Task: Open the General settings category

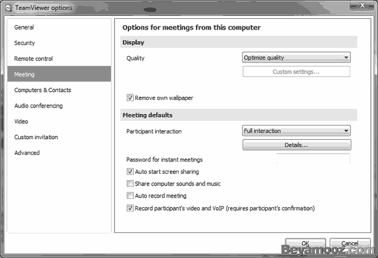Action: pos(24,28)
